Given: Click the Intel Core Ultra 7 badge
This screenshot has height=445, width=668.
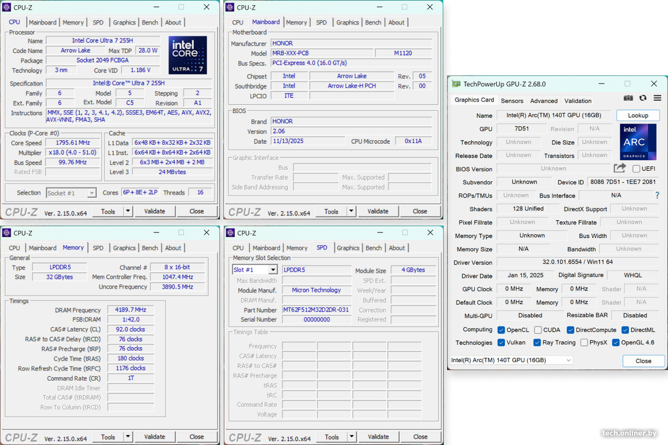Looking at the screenshot, I should pyautogui.click(x=188, y=55).
